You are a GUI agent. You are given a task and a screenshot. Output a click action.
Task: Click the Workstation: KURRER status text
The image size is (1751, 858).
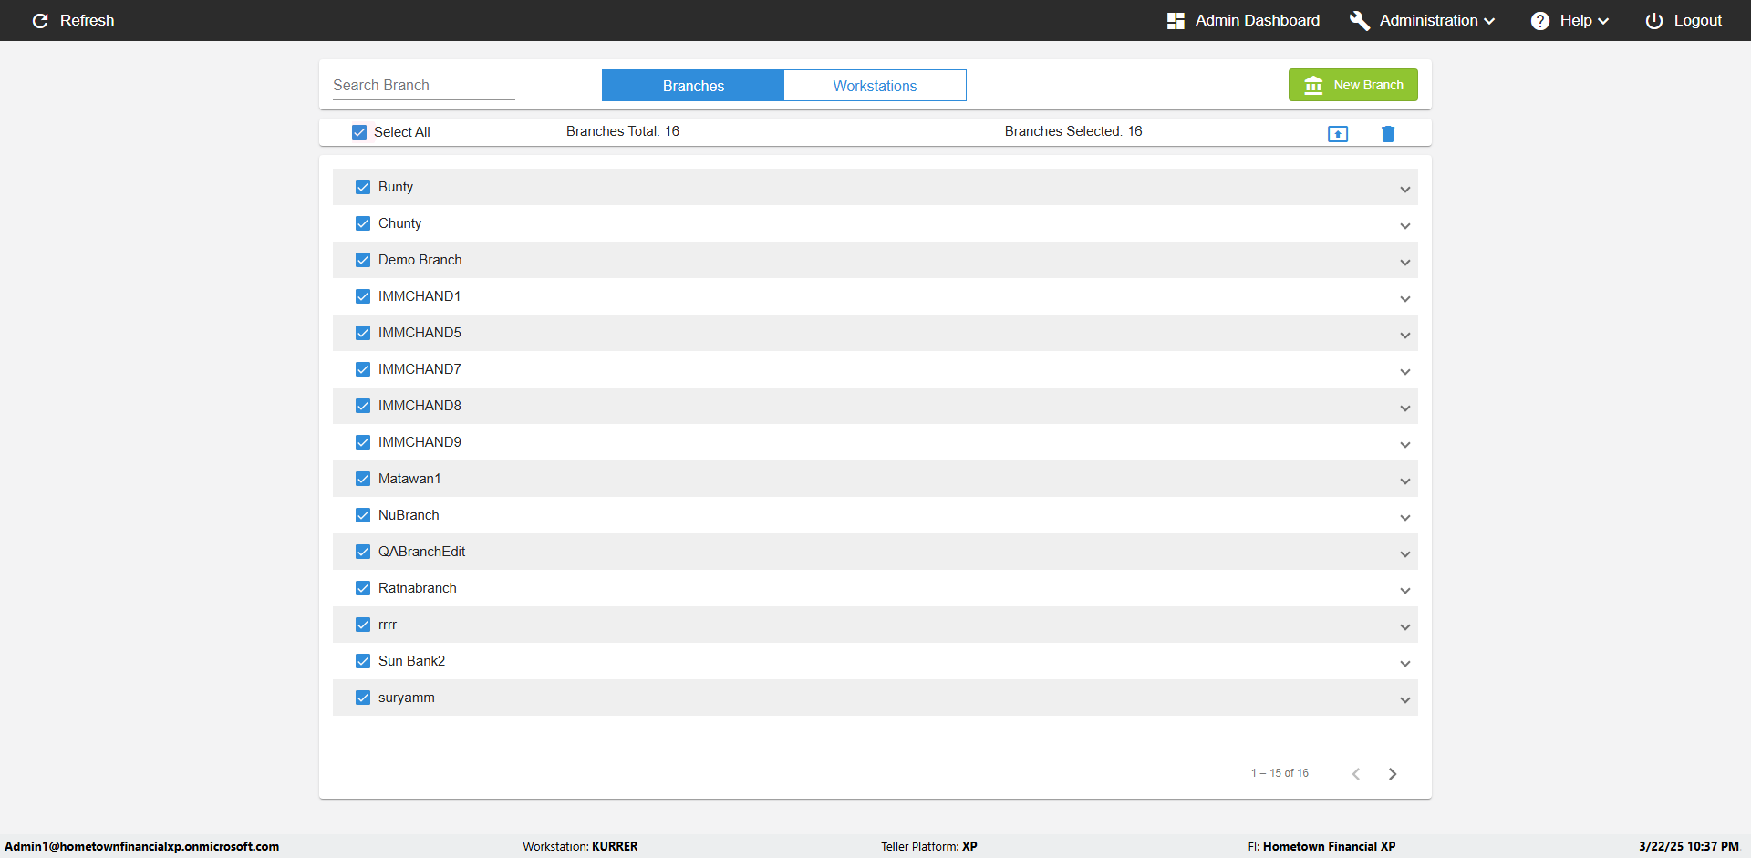[x=580, y=846]
